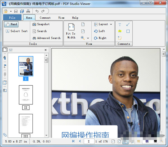
Task: Click thumbnail panel scroll down arrow
Action: tap(46, 135)
